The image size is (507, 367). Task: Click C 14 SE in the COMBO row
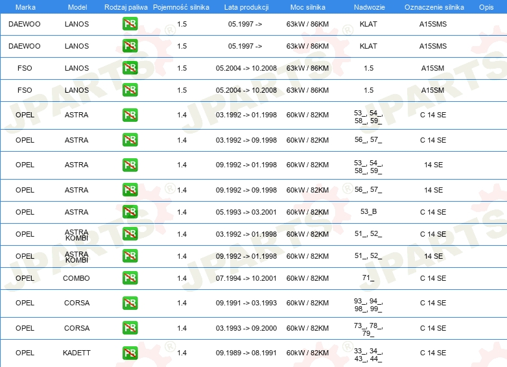pos(433,278)
